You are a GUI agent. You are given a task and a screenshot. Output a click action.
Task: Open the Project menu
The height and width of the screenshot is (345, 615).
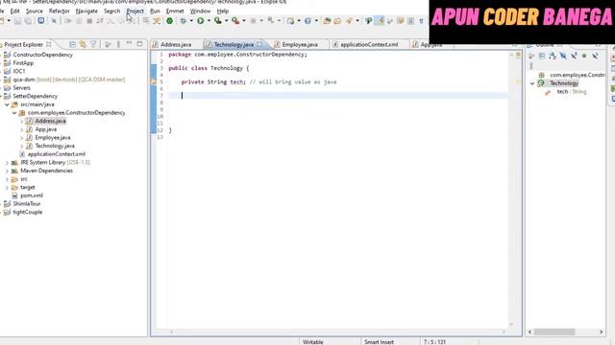(x=135, y=11)
